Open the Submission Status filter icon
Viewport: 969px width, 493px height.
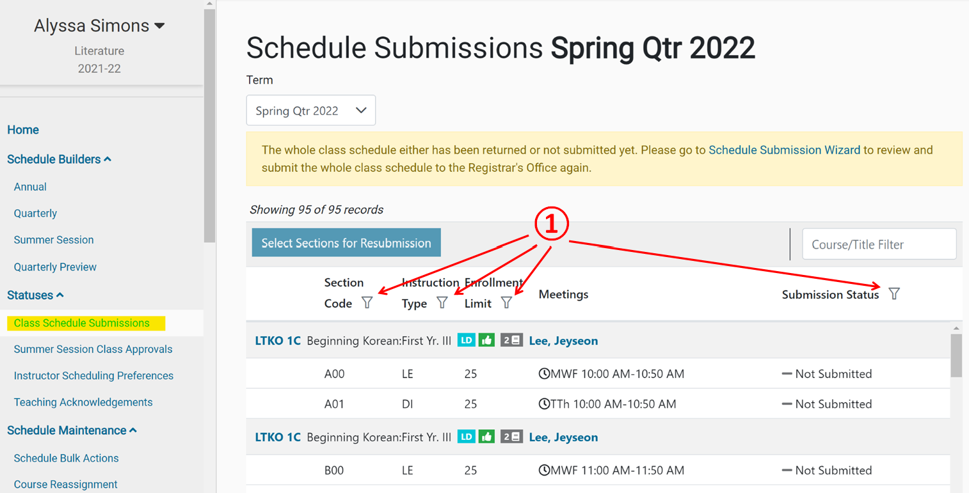[894, 293]
